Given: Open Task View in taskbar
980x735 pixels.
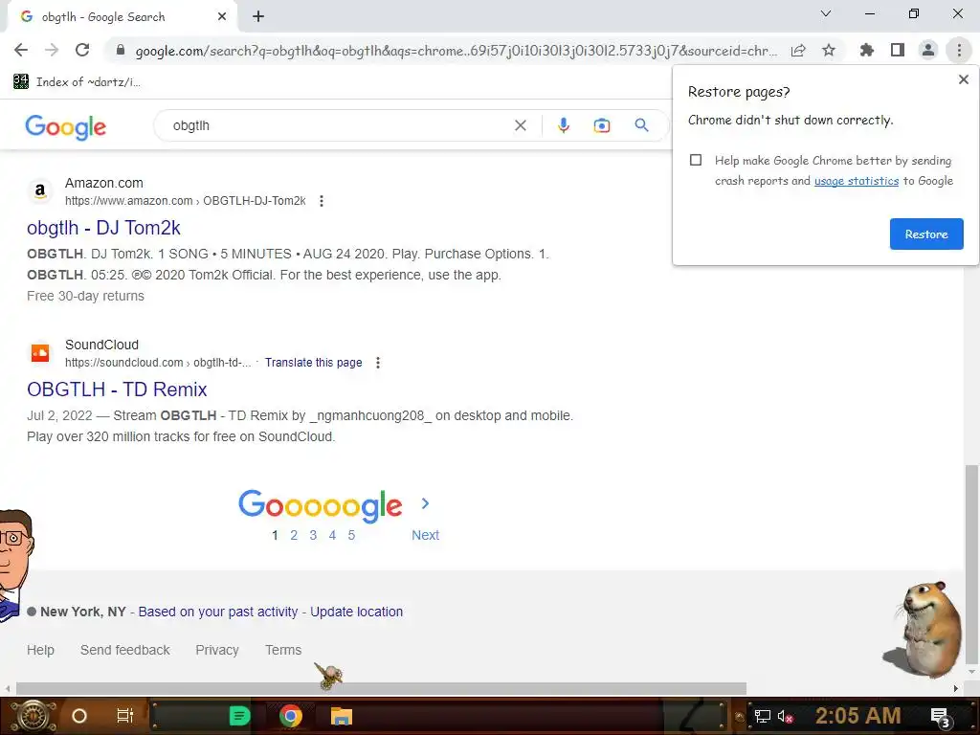Looking at the screenshot, I should pos(125,716).
